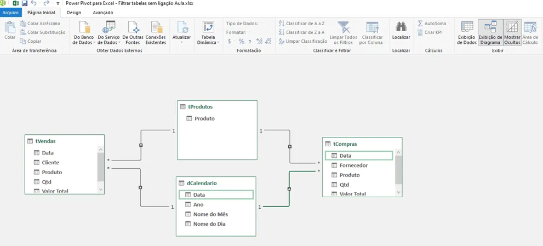Screen dimensions: 543x246
Task: Select the tCompras table header
Action: (x=362, y=144)
